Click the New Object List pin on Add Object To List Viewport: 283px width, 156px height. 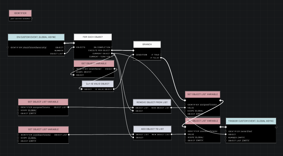pyautogui.click(x=171, y=135)
